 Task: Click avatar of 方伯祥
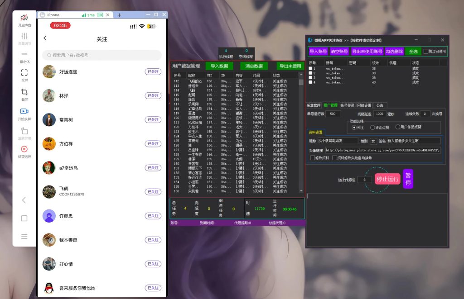pyautogui.click(x=49, y=143)
